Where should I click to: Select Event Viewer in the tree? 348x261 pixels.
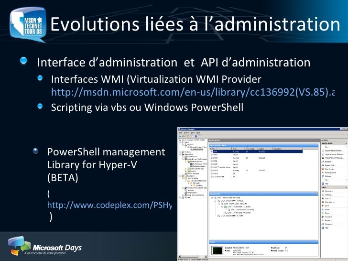[x=192, y=157]
